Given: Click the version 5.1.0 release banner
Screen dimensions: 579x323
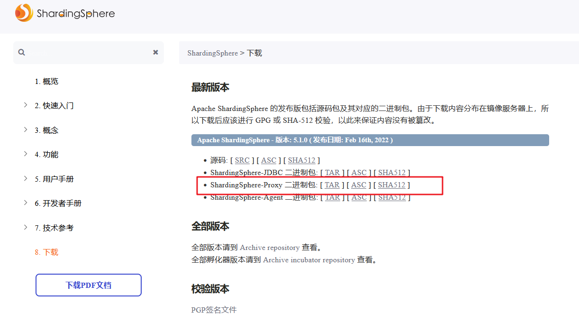Looking at the screenshot, I should click(370, 140).
